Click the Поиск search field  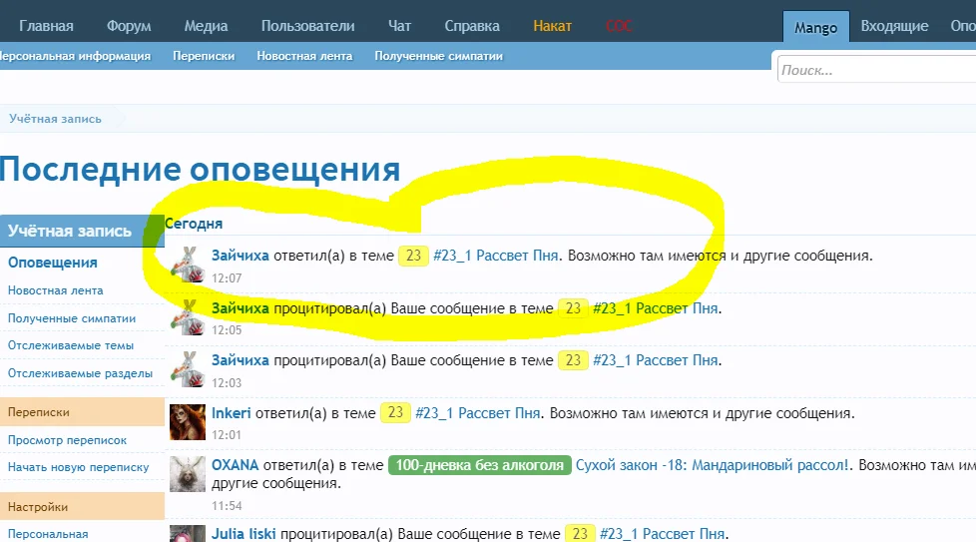876,70
